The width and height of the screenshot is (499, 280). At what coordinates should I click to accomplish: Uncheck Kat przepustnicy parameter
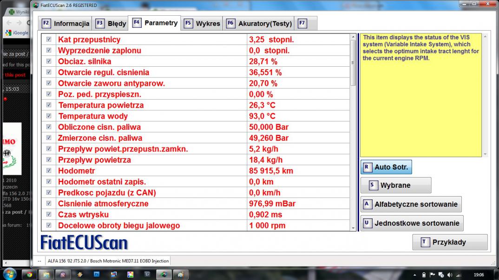(x=49, y=39)
